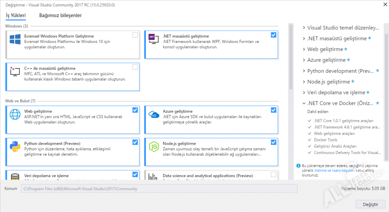The width and height of the screenshot is (389, 212).
Task: Click the Web geliştirme globe icon
Action: click(x=15, y=114)
